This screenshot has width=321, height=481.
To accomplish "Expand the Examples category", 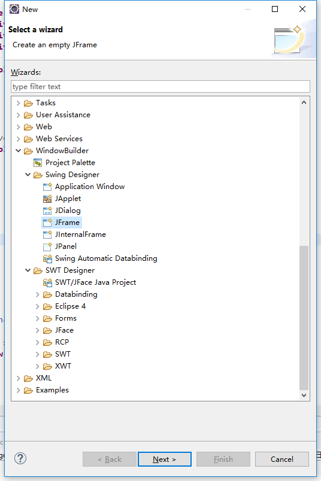I will tap(18, 390).
